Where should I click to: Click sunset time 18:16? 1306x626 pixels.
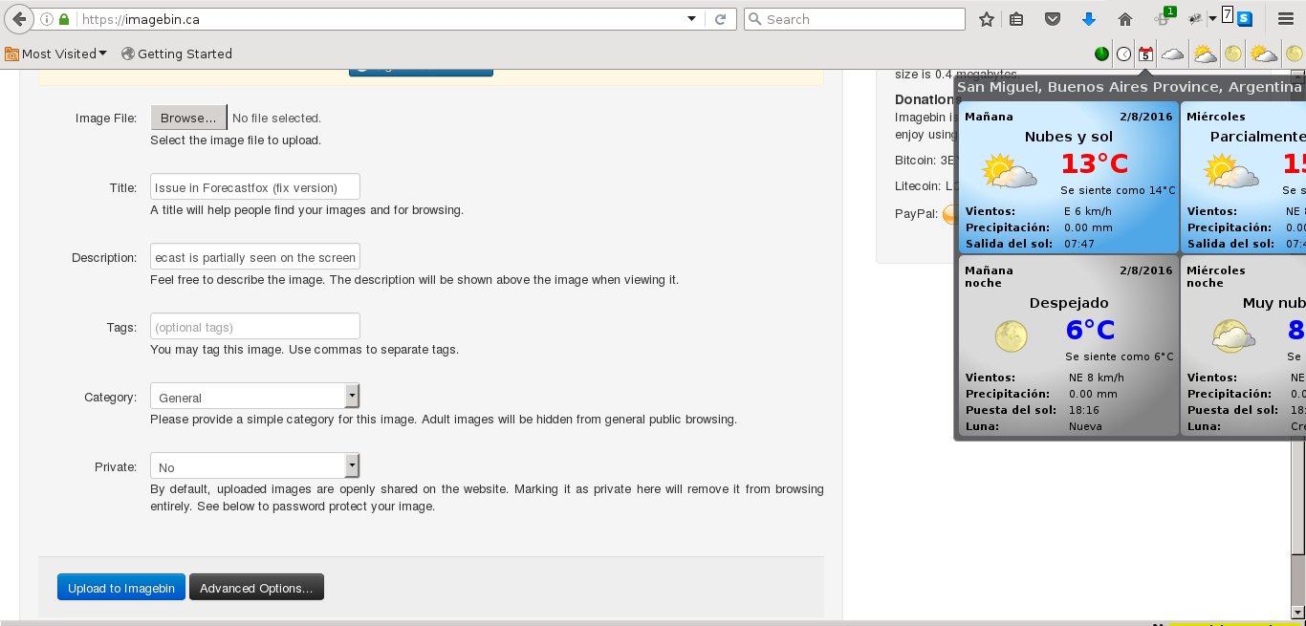[x=1083, y=410]
